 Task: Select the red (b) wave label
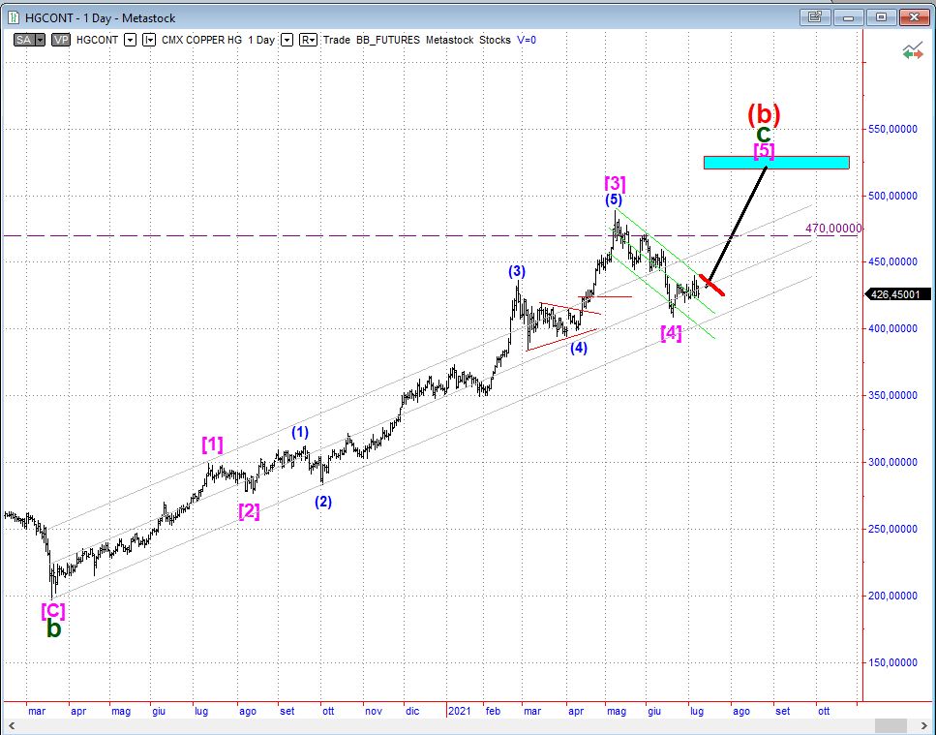(x=764, y=113)
